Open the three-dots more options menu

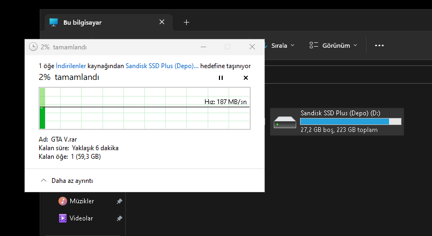click(x=379, y=46)
